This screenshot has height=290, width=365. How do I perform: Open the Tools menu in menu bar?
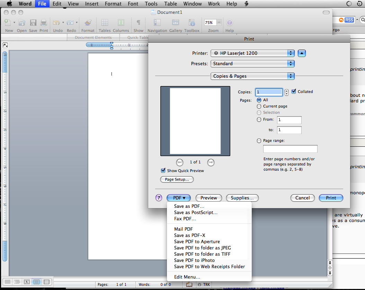[151, 4]
